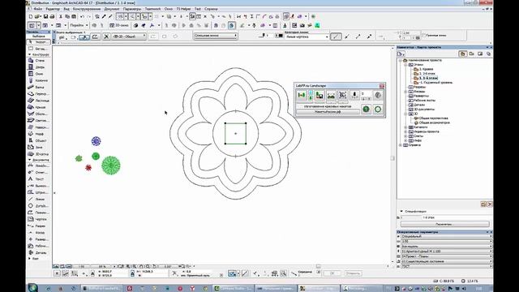
Task: Open the Вид menu
Action: (66, 9)
